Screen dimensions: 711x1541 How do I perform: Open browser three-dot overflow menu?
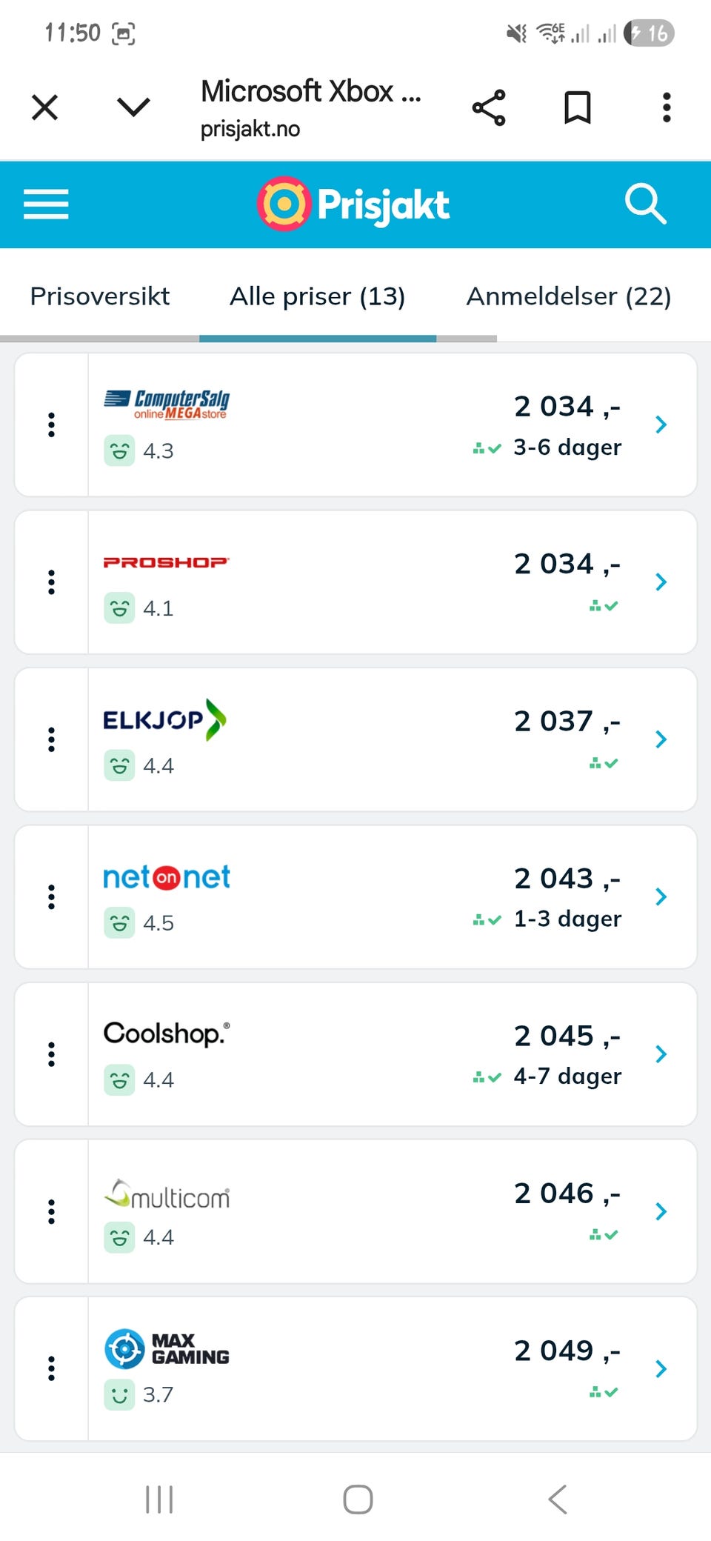(667, 108)
